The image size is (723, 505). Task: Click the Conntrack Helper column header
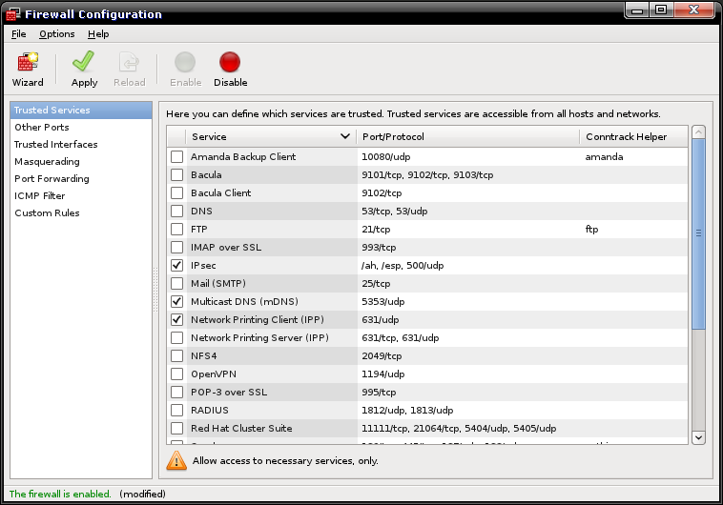(633, 136)
